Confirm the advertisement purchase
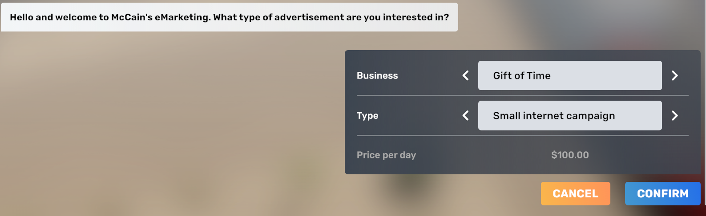This screenshot has width=706, height=216. click(x=662, y=194)
